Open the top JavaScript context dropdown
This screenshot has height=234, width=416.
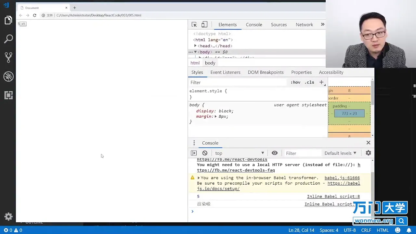pyautogui.click(x=240, y=153)
